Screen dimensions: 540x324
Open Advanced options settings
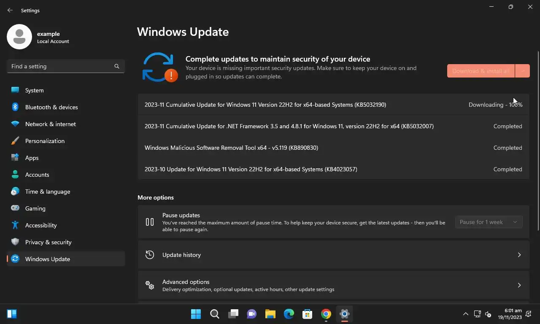point(333,285)
